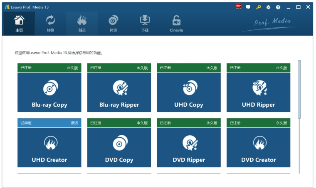Click the yellow key registration icon
Screen dimensions: 316x188
(258, 7)
